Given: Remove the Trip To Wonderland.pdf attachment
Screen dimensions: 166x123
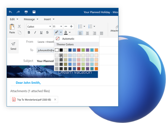Looking at the screenshot, I should [55, 99].
